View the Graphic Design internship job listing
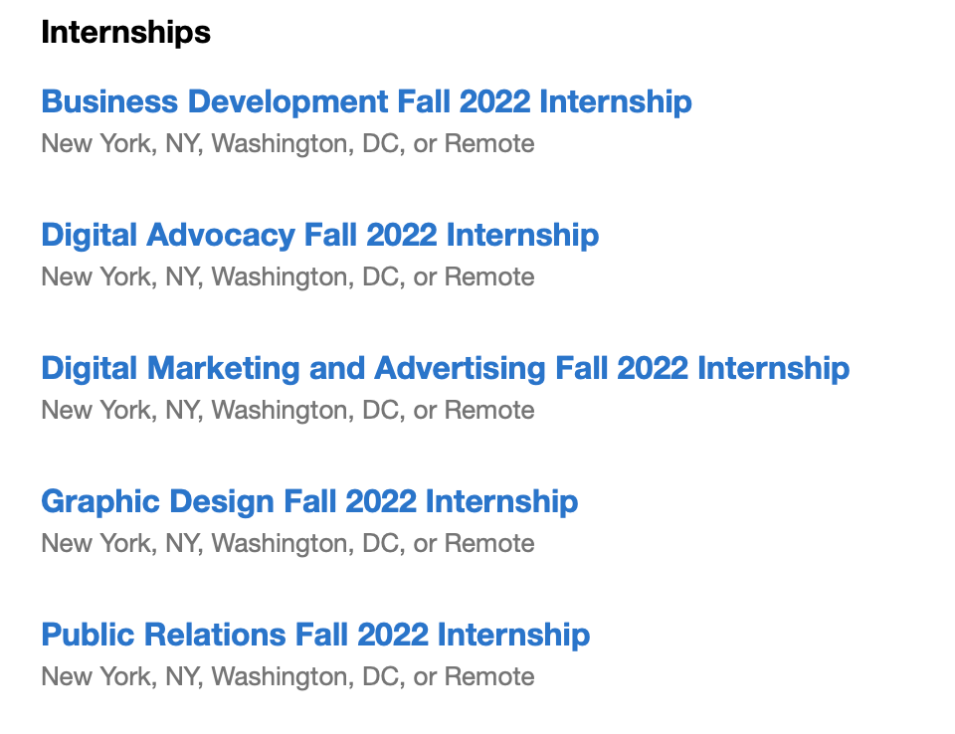 [x=309, y=501]
